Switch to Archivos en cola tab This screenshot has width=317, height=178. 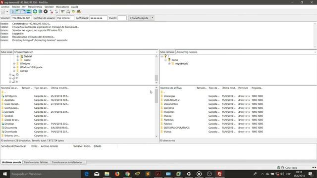pos(11,162)
